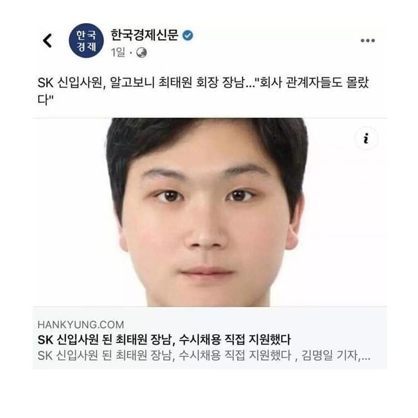Image resolution: width=418 pixels, height=418 pixels.
Task: Tap the blue verified badge
Action: 188,35
